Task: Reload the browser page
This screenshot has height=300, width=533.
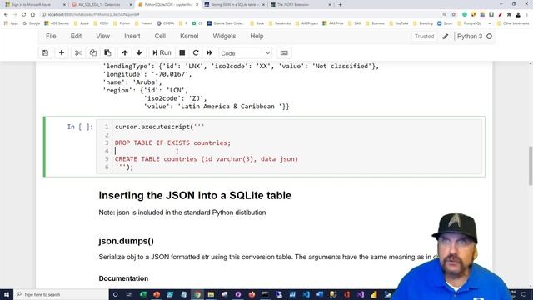Action: coord(24,15)
